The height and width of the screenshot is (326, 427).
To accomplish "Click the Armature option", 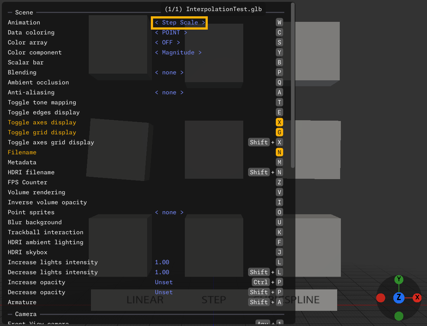I will click(22, 302).
